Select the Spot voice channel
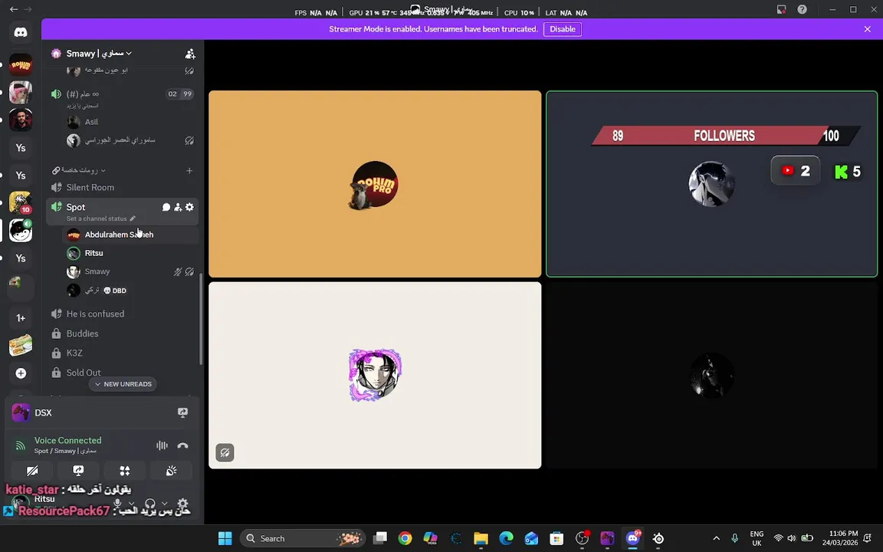The height and width of the screenshot is (552, 883). point(76,207)
